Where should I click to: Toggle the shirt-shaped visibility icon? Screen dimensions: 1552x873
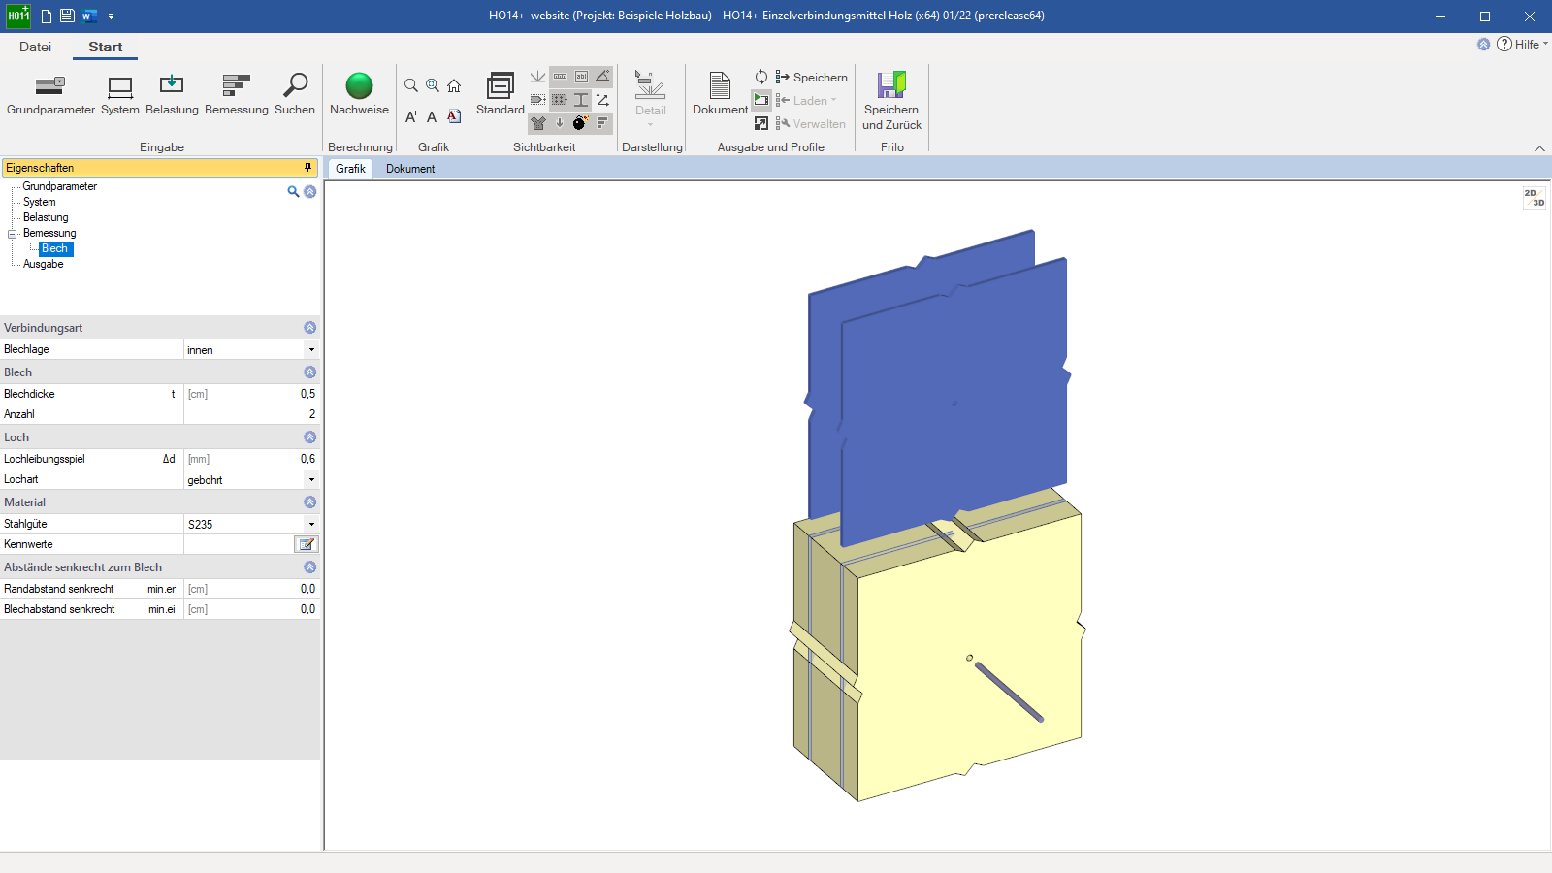[538, 123]
